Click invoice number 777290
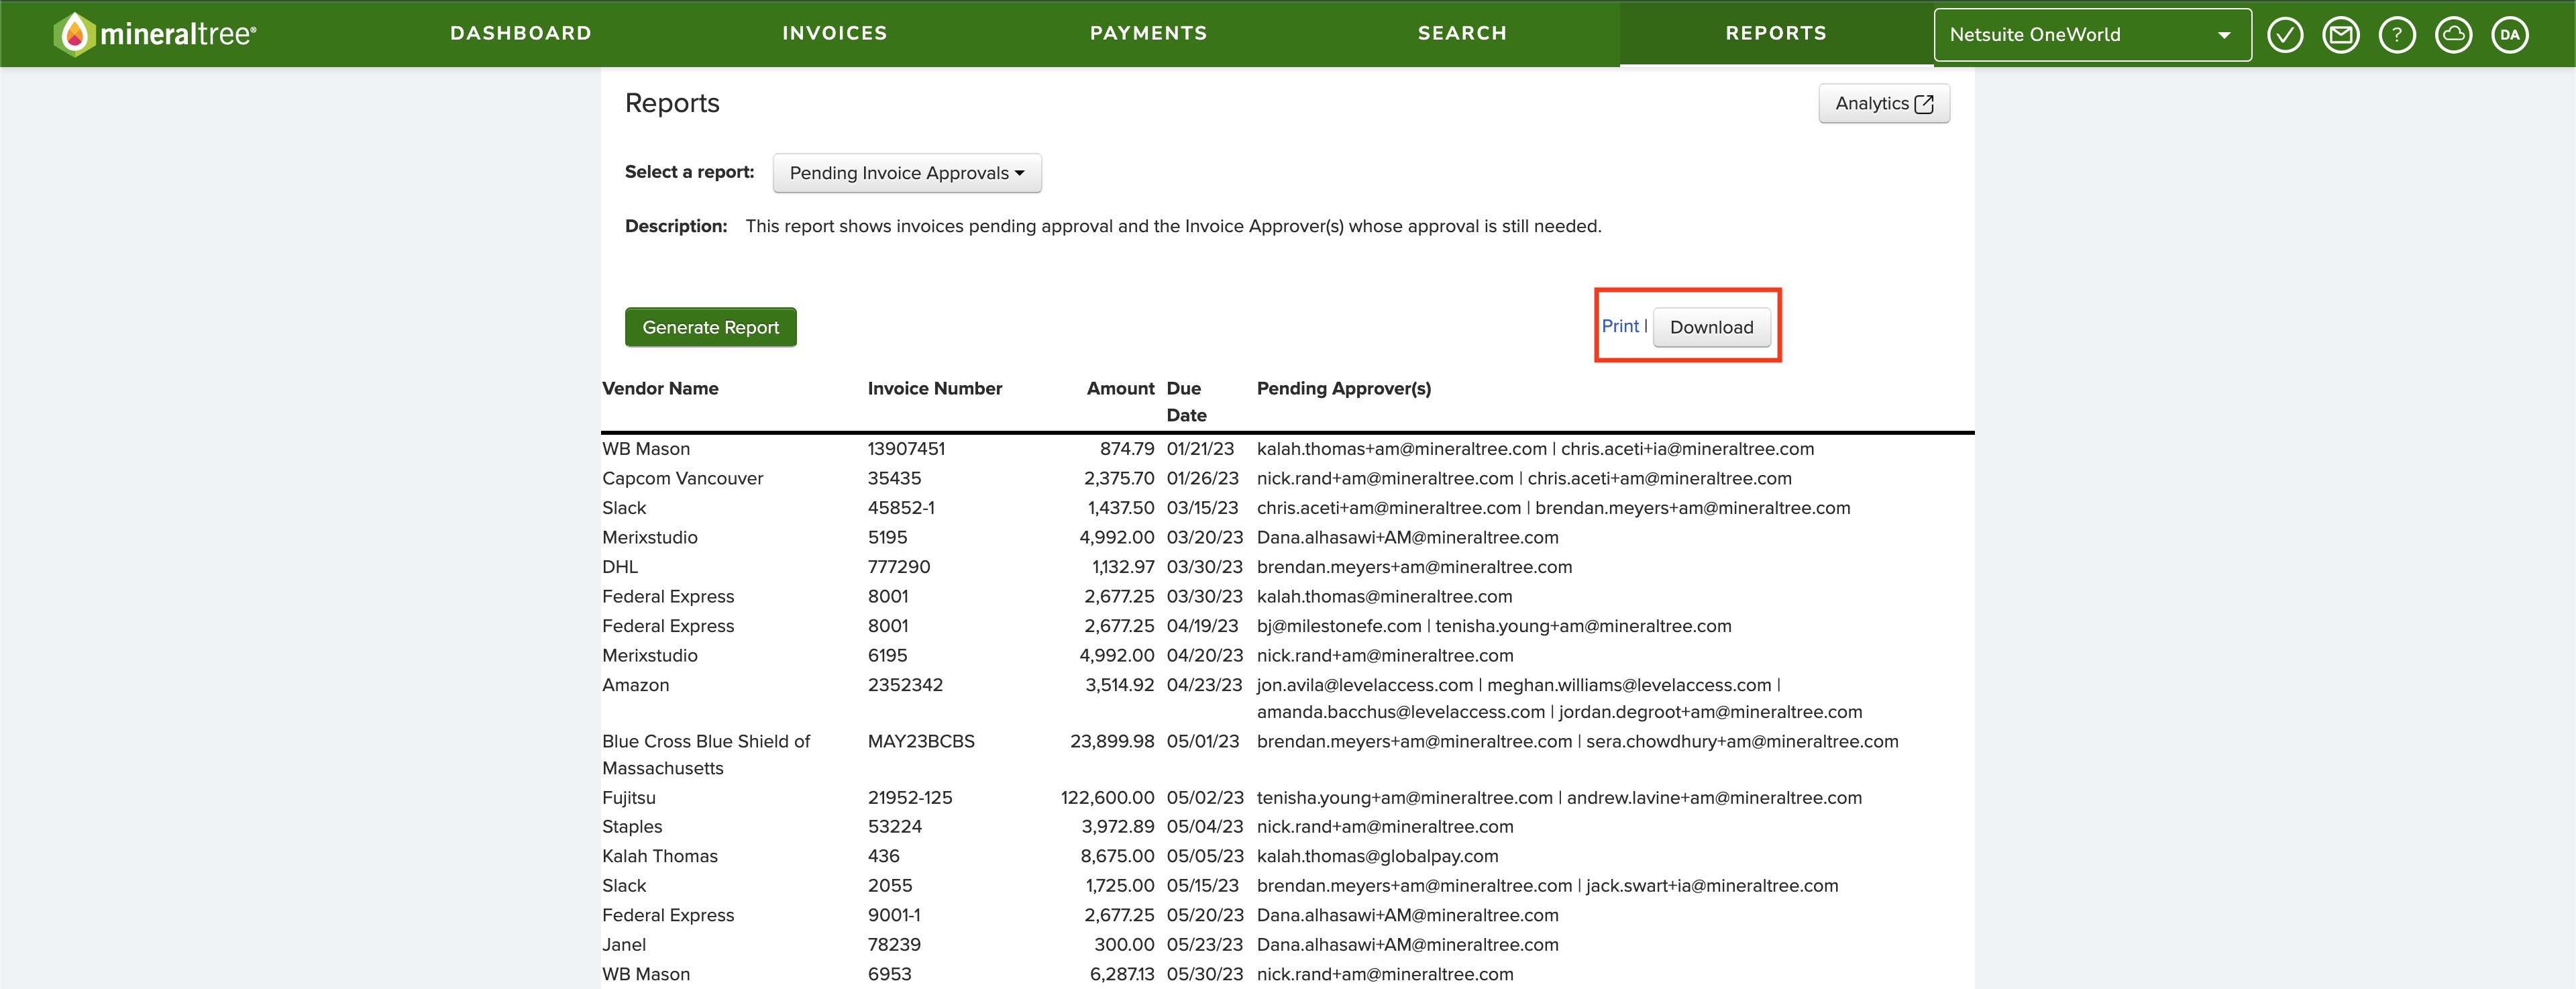 [899, 567]
